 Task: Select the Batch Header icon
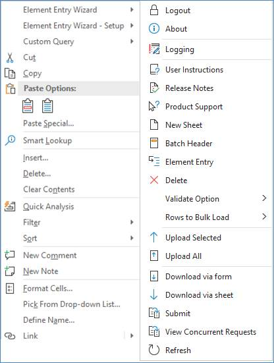(x=154, y=143)
